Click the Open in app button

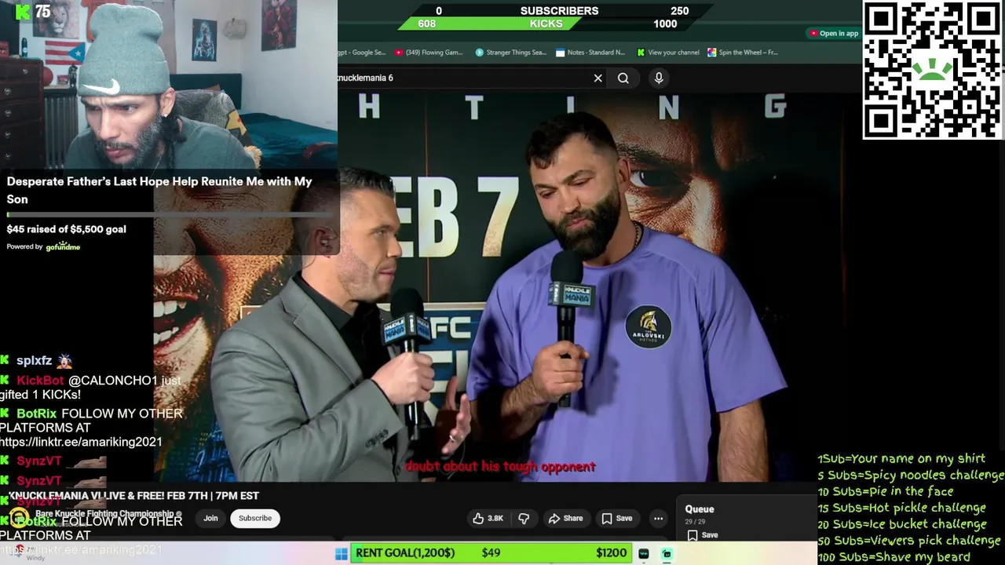834,33
